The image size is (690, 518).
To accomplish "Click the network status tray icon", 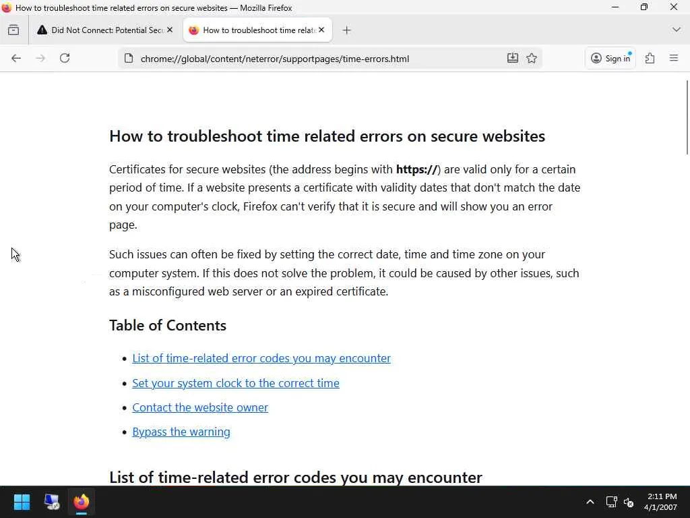I will click(x=611, y=502).
